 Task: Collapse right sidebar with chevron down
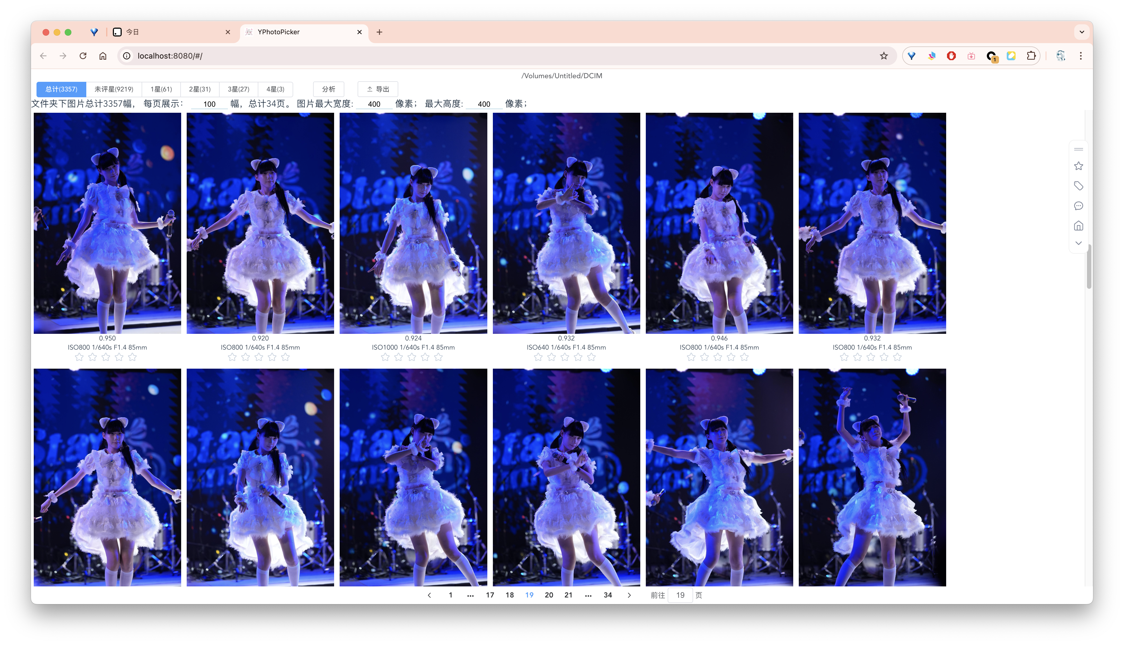pyautogui.click(x=1078, y=243)
